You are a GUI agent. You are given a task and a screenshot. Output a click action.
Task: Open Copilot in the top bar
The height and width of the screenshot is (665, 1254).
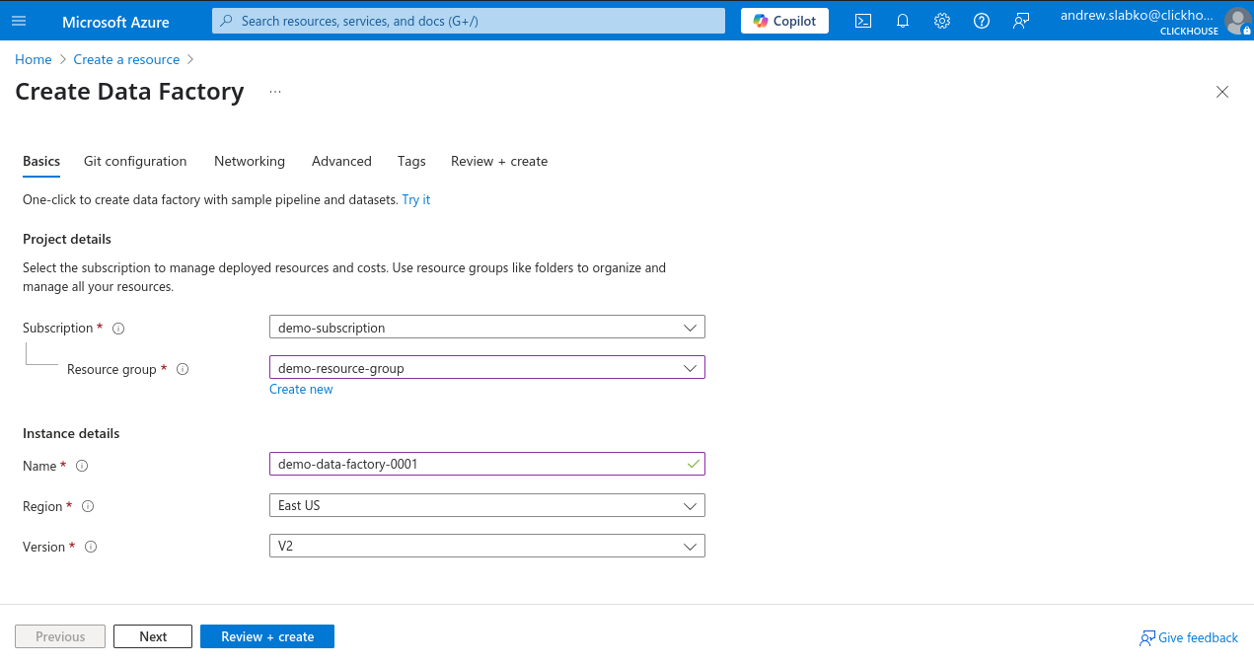tap(784, 20)
